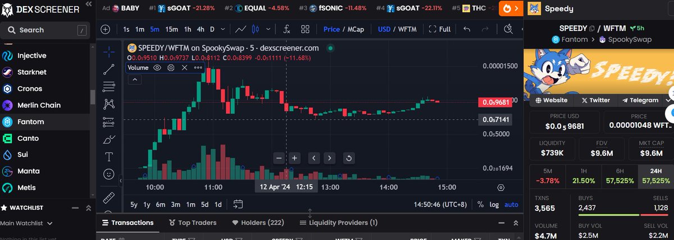Zoom out the chart
This screenshot has width=674, height=240.
coord(279,158)
